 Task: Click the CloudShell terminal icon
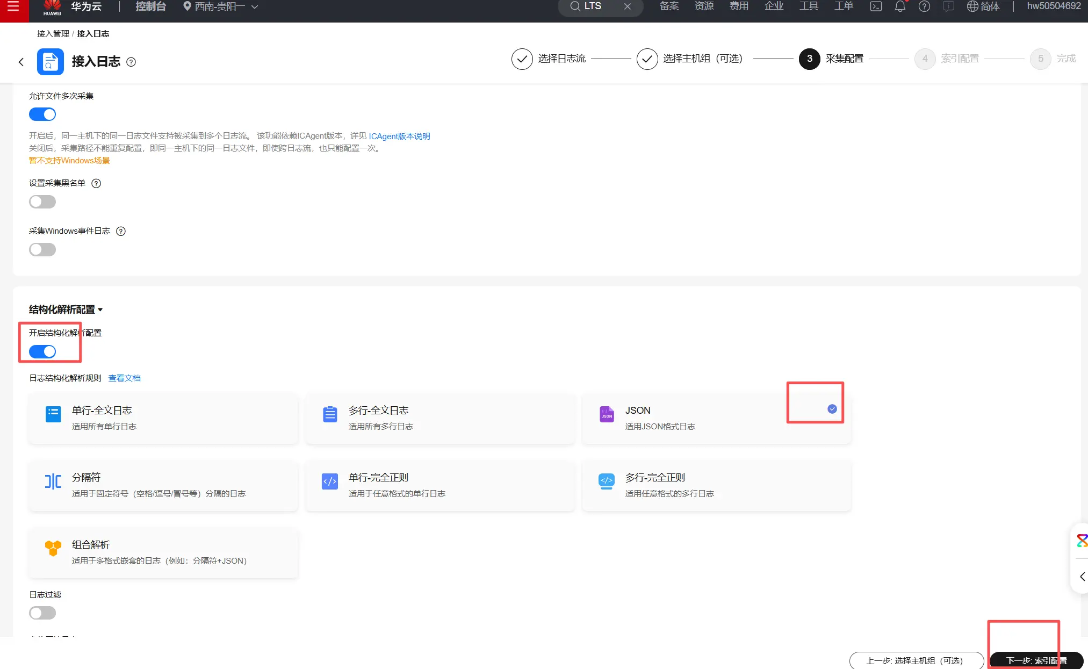[x=876, y=6]
